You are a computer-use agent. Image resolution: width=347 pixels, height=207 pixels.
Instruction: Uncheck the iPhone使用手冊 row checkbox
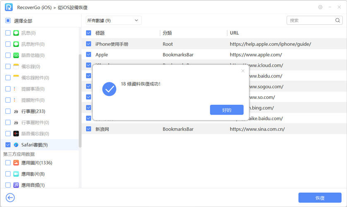coord(89,44)
